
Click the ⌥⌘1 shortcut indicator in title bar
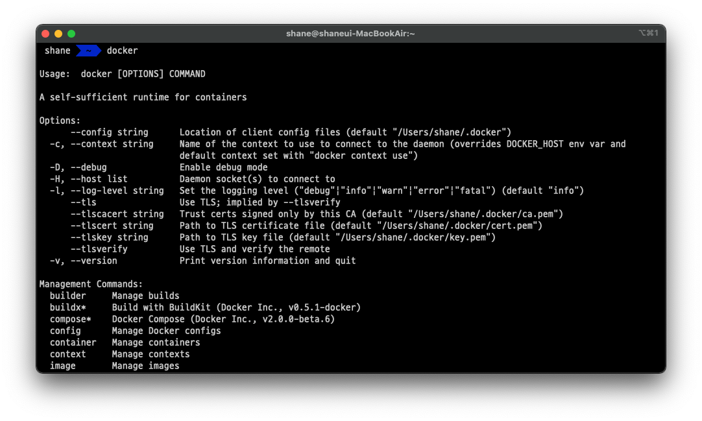pyautogui.click(x=648, y=32)
